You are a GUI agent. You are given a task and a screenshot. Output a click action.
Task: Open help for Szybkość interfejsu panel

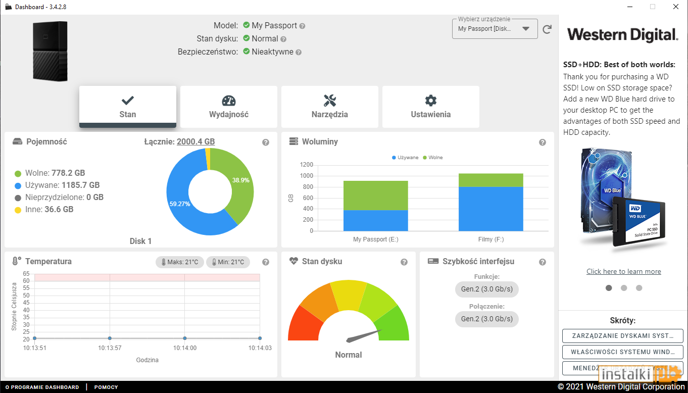(543, 262)
